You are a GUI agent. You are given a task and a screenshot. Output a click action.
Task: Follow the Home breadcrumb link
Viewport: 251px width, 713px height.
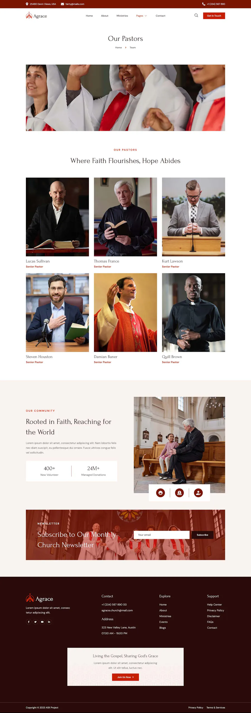coord(119,48)
